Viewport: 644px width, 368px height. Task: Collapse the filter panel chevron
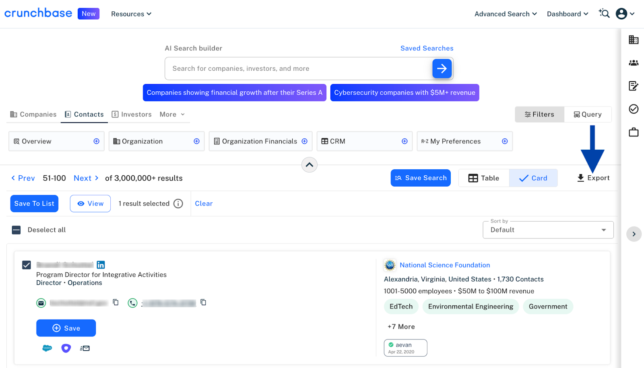click(309, 164)
